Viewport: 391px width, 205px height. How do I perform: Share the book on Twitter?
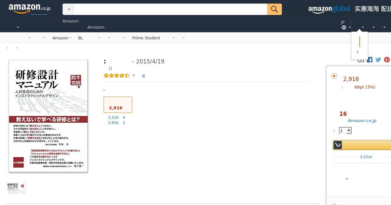coord(378,60)
